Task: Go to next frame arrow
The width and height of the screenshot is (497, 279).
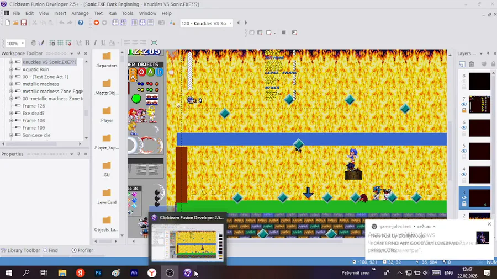Action: [x=246, y=23]
